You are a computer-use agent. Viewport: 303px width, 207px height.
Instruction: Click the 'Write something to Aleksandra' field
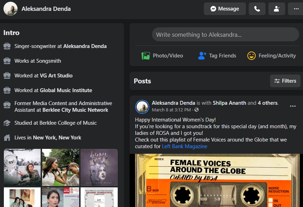(225, 35)
